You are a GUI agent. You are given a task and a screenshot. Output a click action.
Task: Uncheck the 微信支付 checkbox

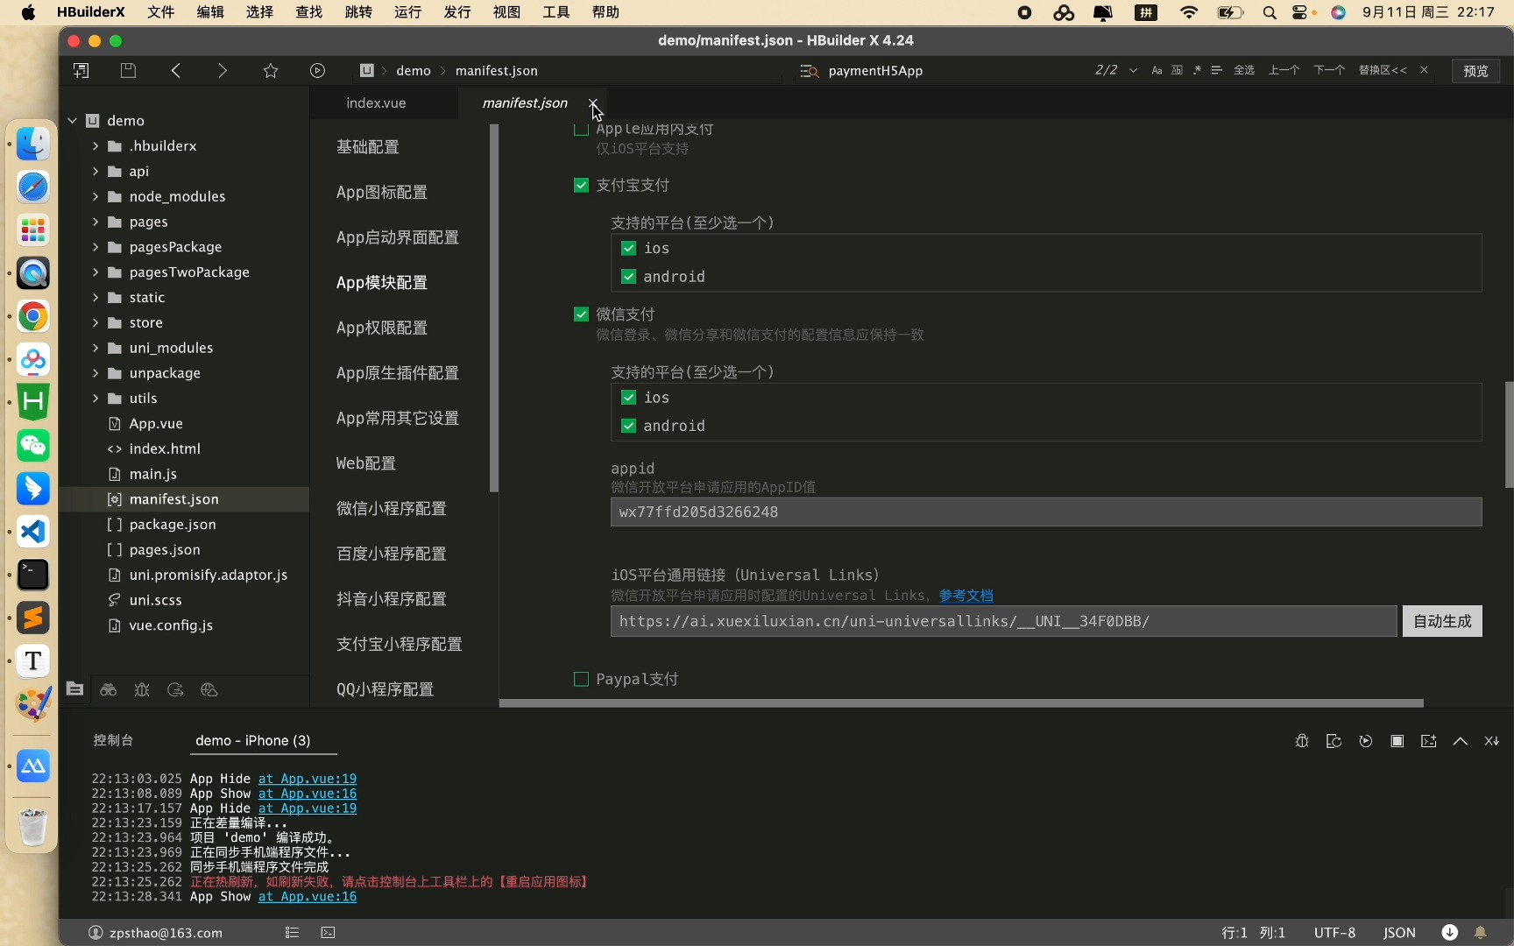[x=581, y=314]
